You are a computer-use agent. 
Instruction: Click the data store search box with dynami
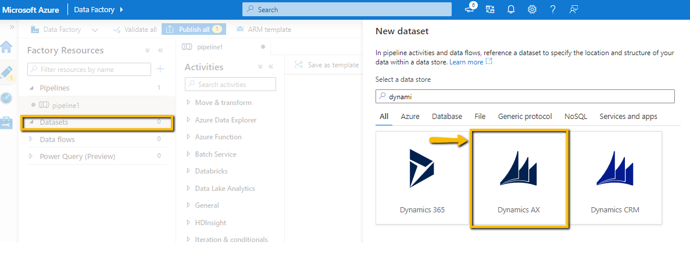click(x=525, y=96)
